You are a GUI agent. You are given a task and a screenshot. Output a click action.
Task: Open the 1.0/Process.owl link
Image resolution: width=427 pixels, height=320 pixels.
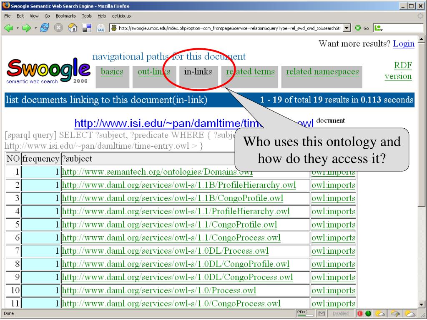click(x=159, y=290)
